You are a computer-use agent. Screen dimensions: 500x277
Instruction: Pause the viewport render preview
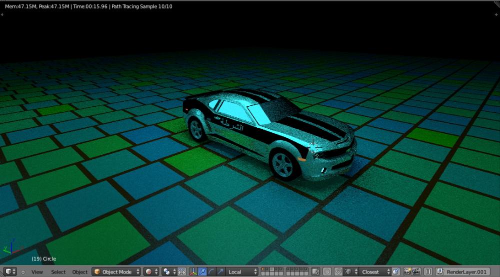click(428, 272)
